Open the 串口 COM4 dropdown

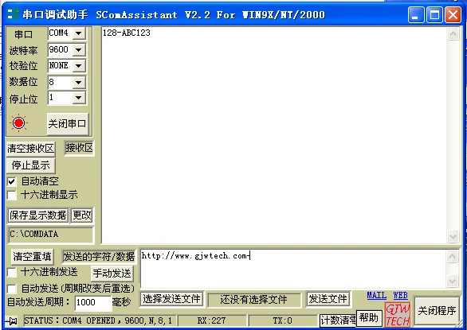click(x=79, y=33)
